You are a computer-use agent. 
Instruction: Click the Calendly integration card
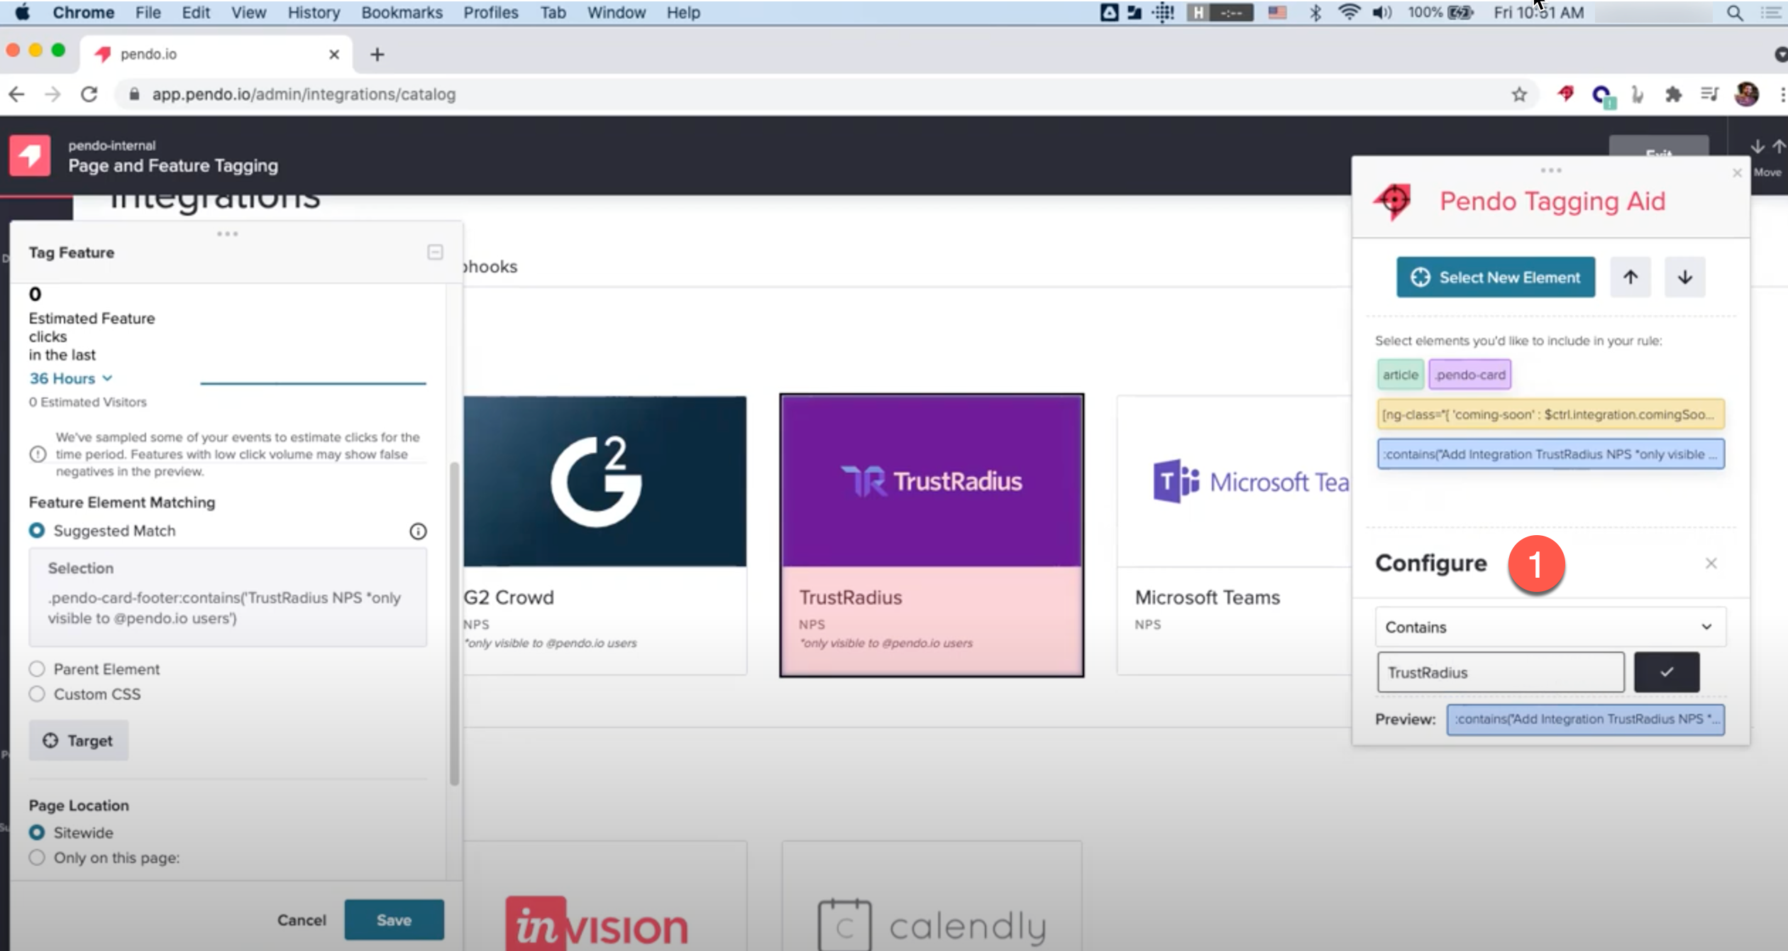(932, 896)
